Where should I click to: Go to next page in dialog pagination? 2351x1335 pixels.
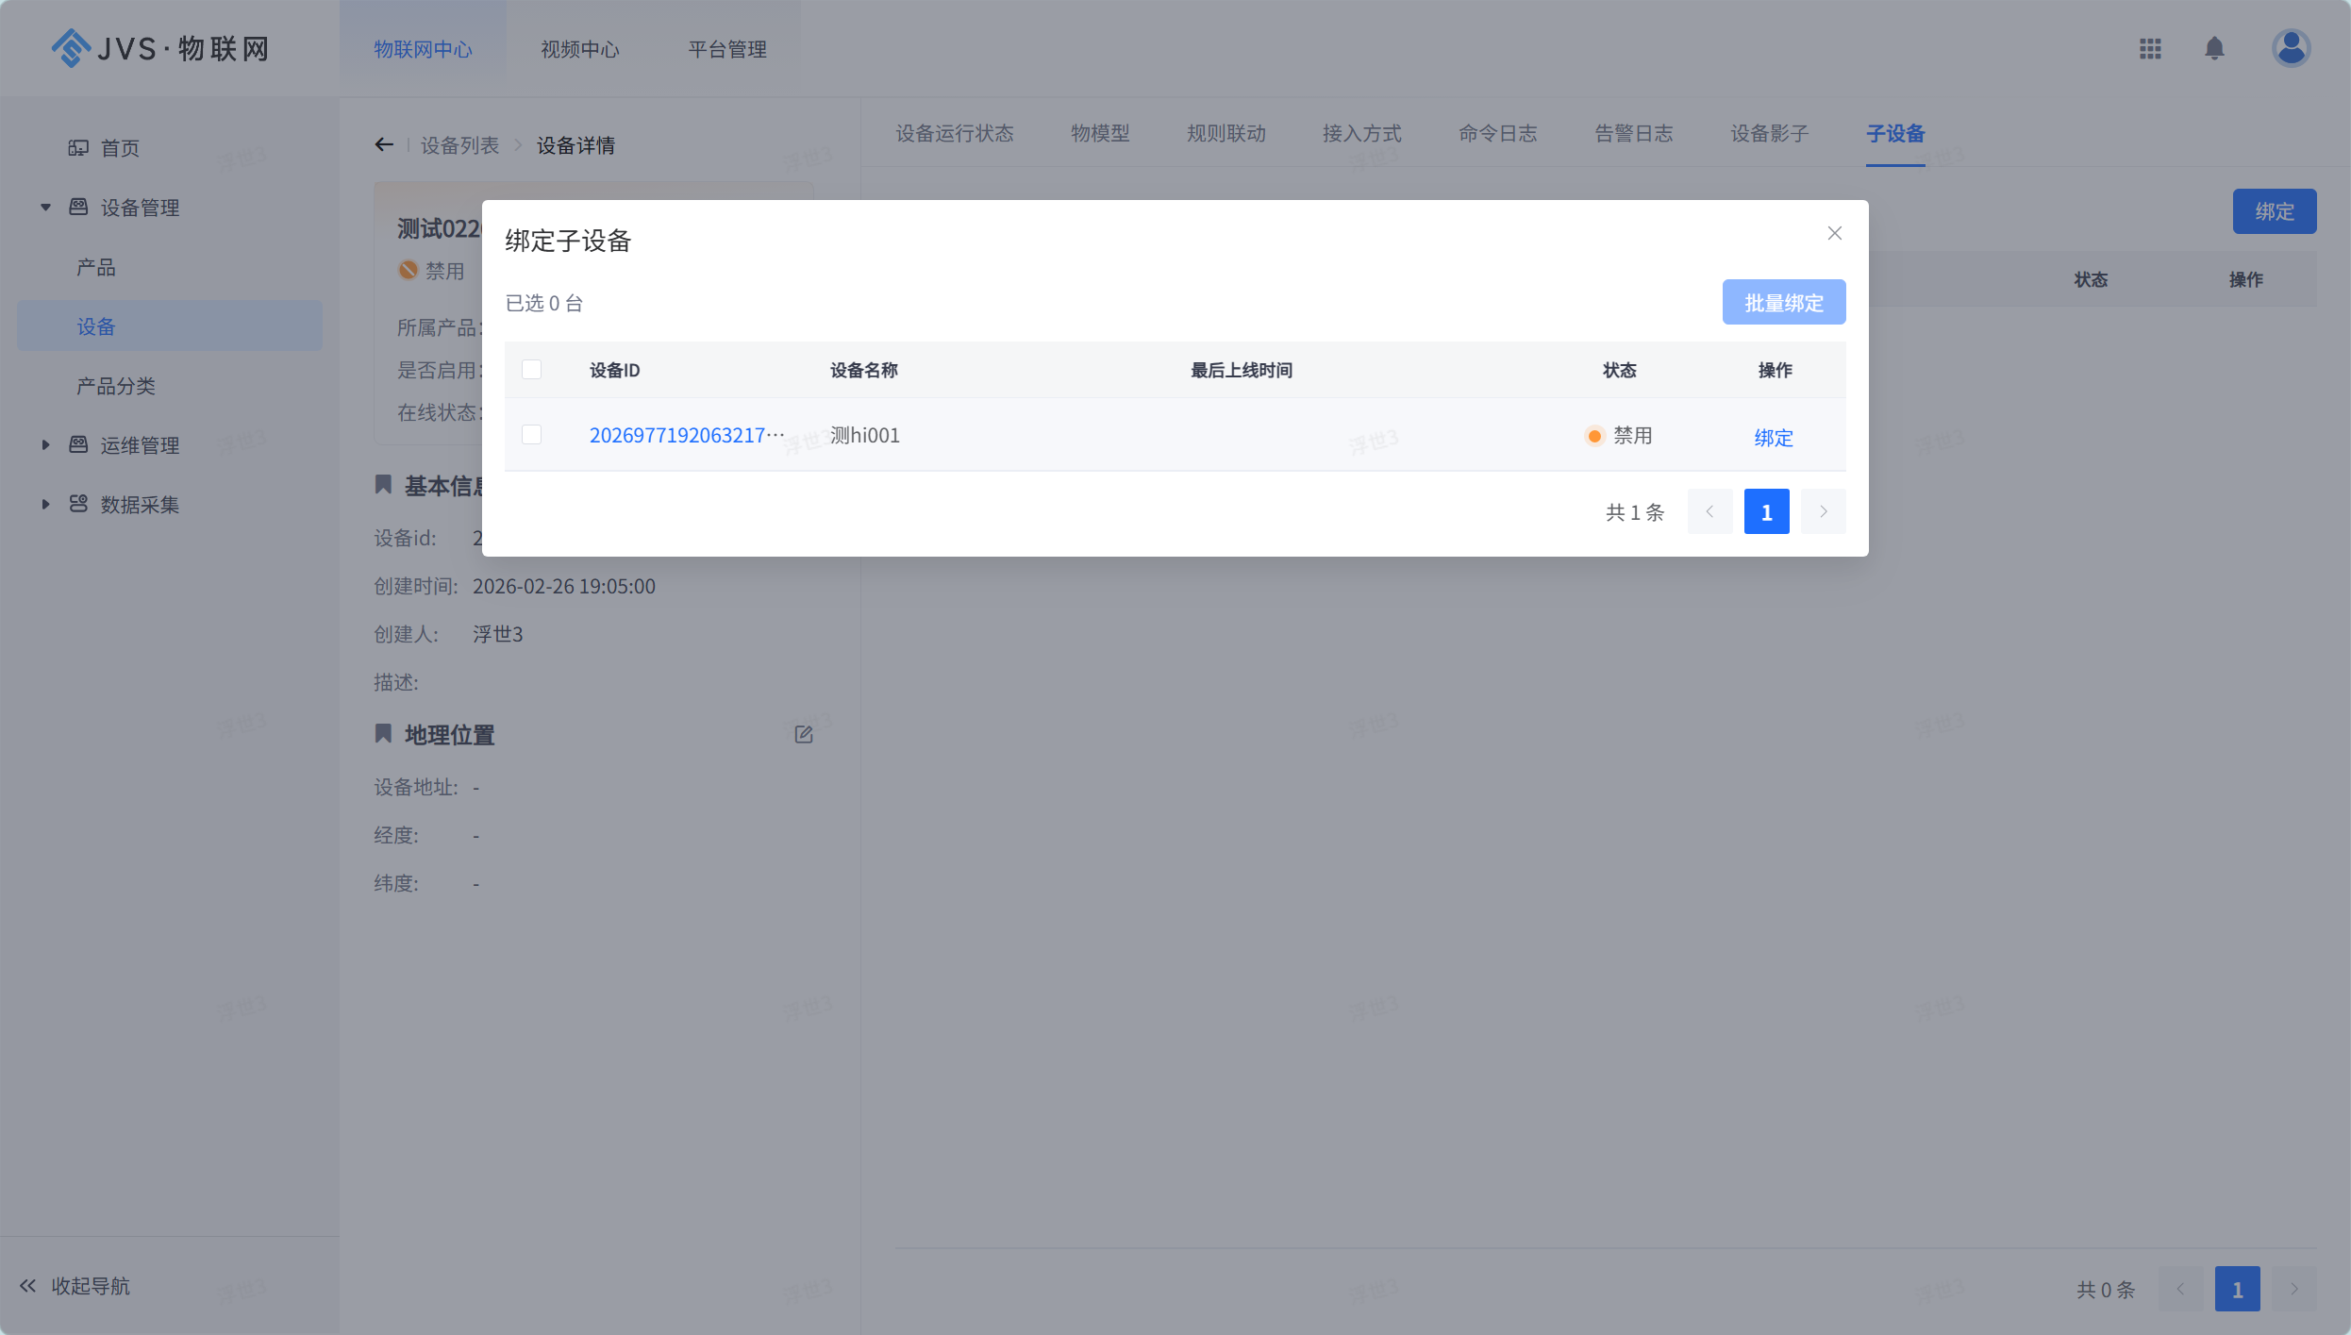click(x=1823, y=511)
